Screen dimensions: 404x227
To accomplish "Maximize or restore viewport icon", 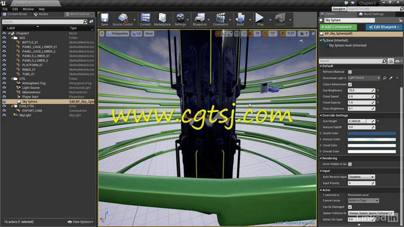I will pyautogui.click(x=313, y=33).
